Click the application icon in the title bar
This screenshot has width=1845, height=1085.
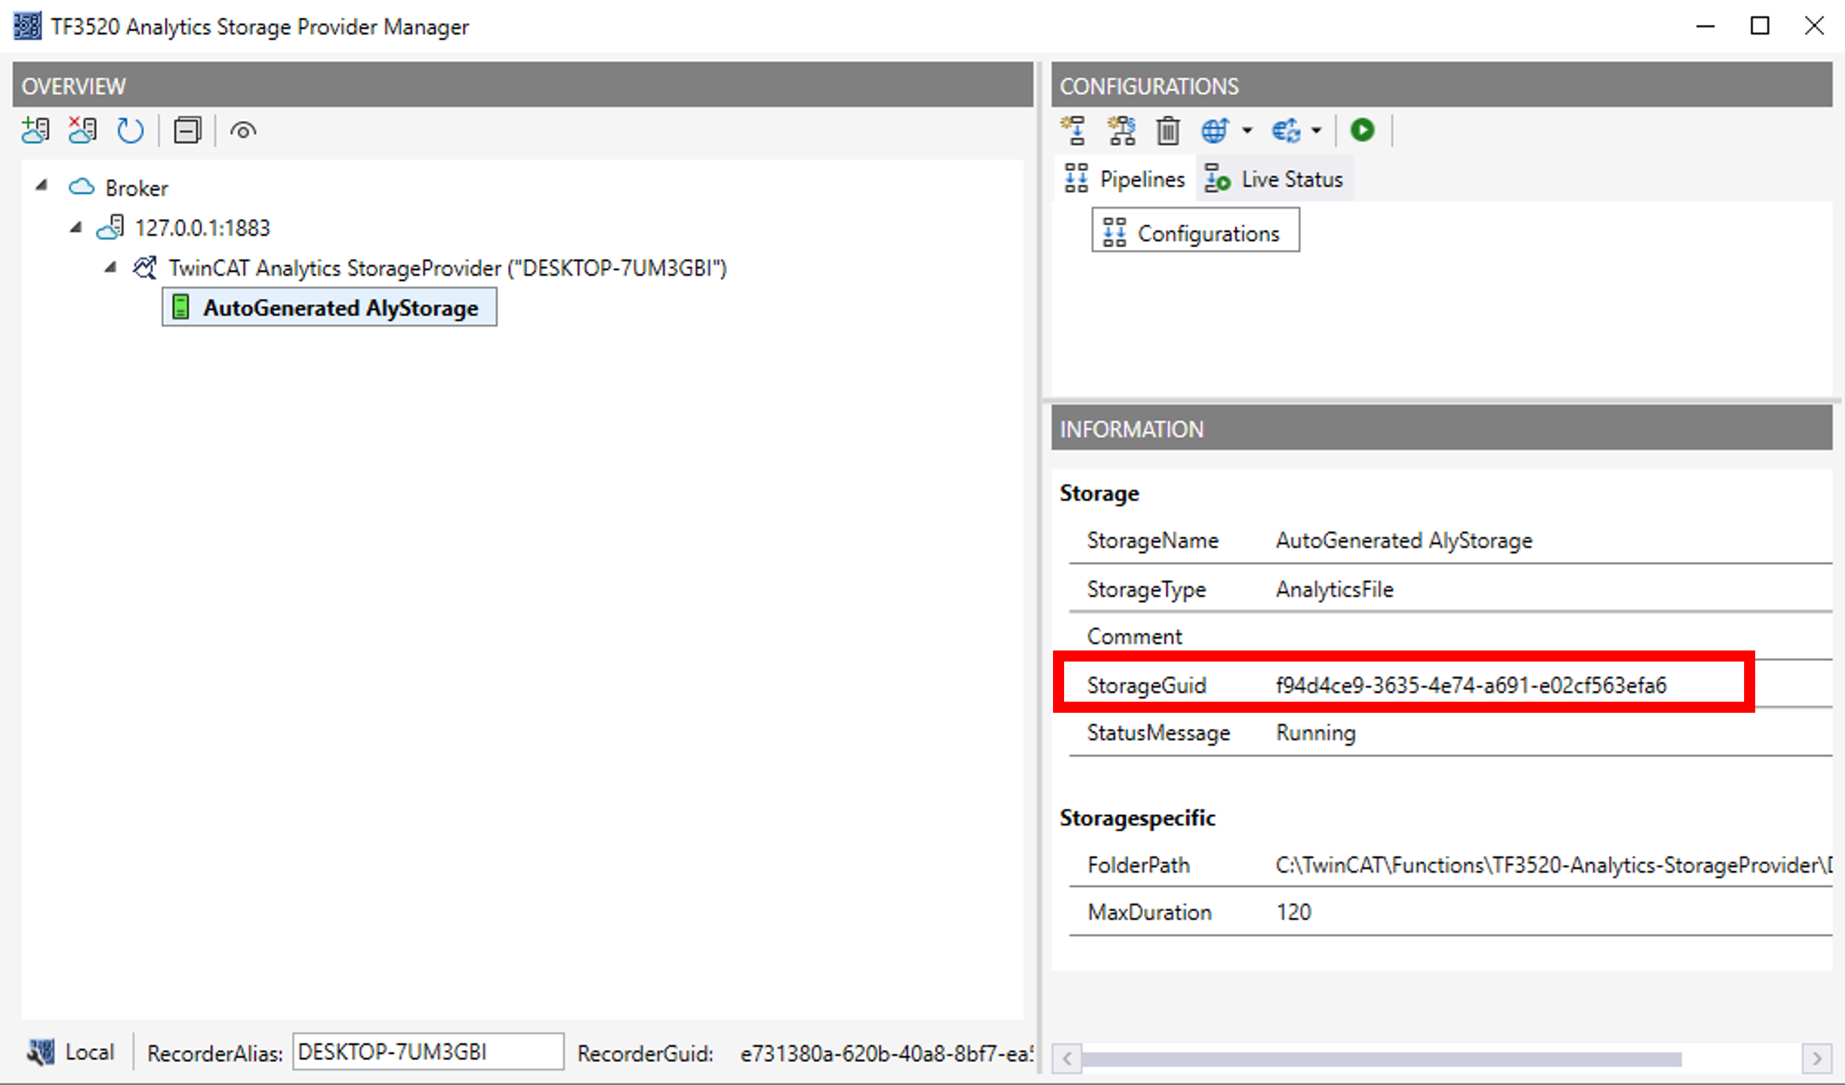pos(28,26)
